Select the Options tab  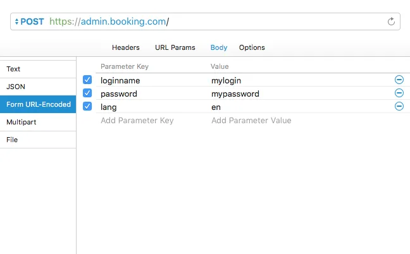(x=252, y=47)
